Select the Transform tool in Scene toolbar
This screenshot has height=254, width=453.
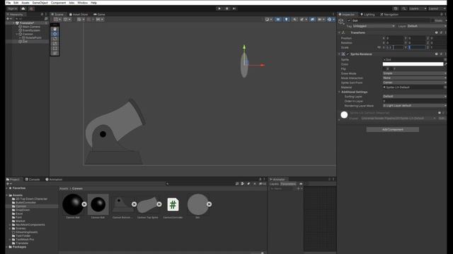click(55, 53)
